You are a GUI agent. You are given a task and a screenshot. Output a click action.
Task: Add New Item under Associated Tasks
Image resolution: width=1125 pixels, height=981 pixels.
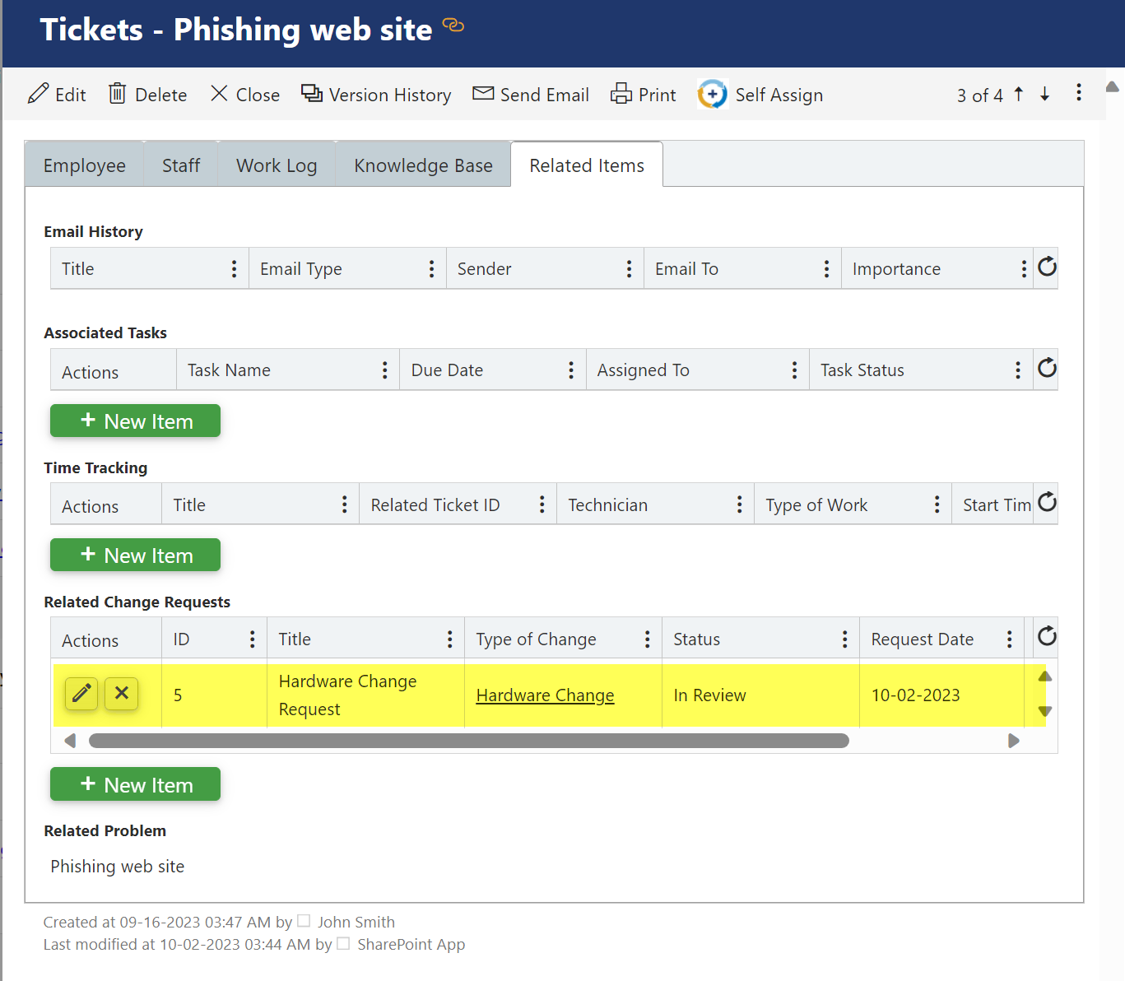[x=135, y=421]
